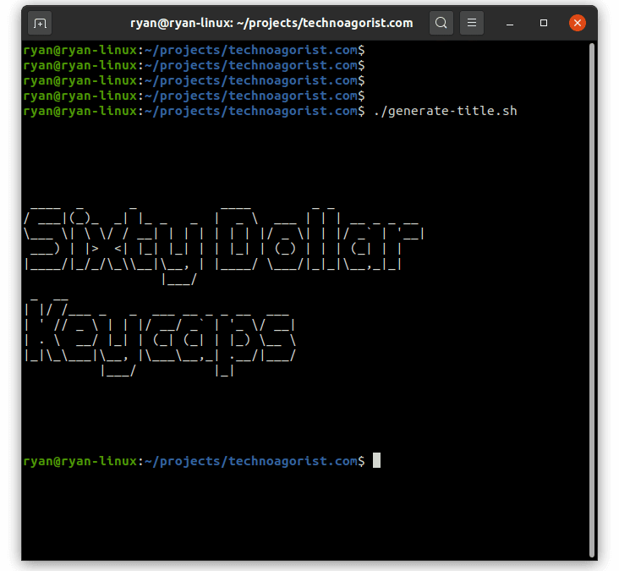
Task: Click the block cursor at the last prompt
Action: click(x=377, y=461)
